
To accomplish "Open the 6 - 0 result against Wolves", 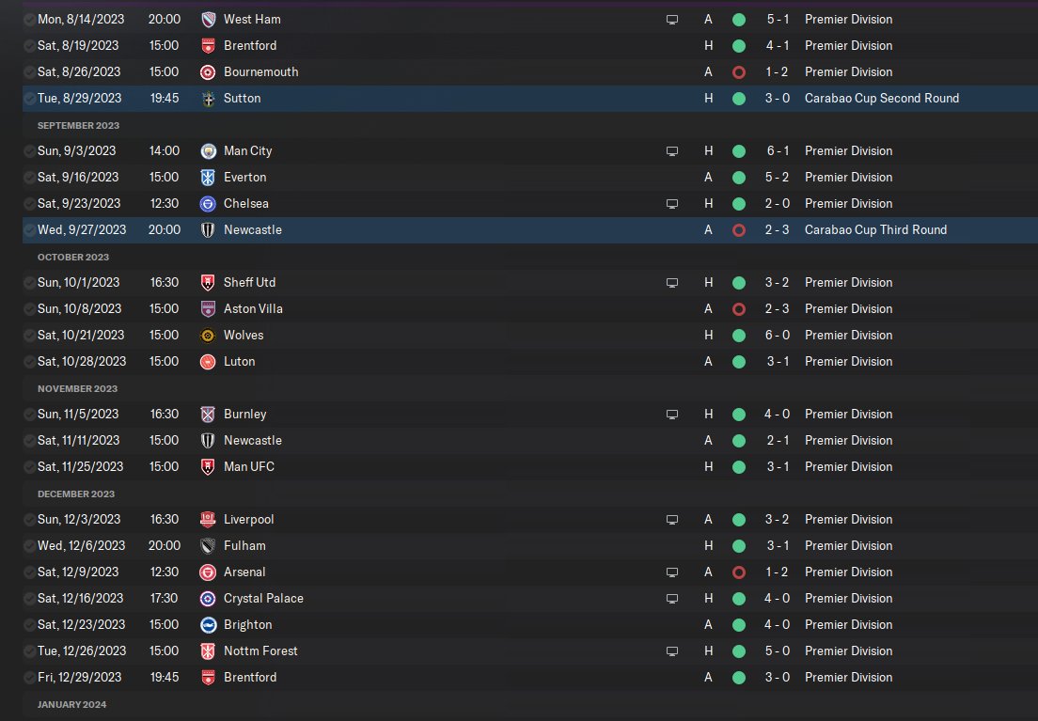I will point(776,335).
